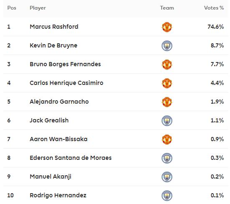This screenshot has height=204, width=230.
Task: Click club crest next to Carlos Henrique Casimiro
Action: (x=167, y=83)
